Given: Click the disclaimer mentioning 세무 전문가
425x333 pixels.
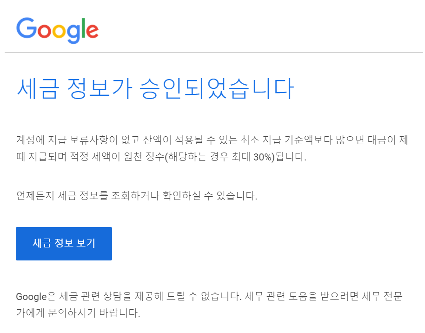Looking at the screenshot, I should click(209, 305).
